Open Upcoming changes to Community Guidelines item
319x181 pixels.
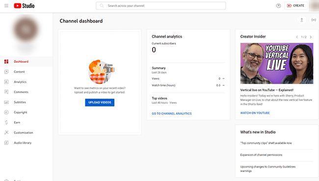point(268,169)
